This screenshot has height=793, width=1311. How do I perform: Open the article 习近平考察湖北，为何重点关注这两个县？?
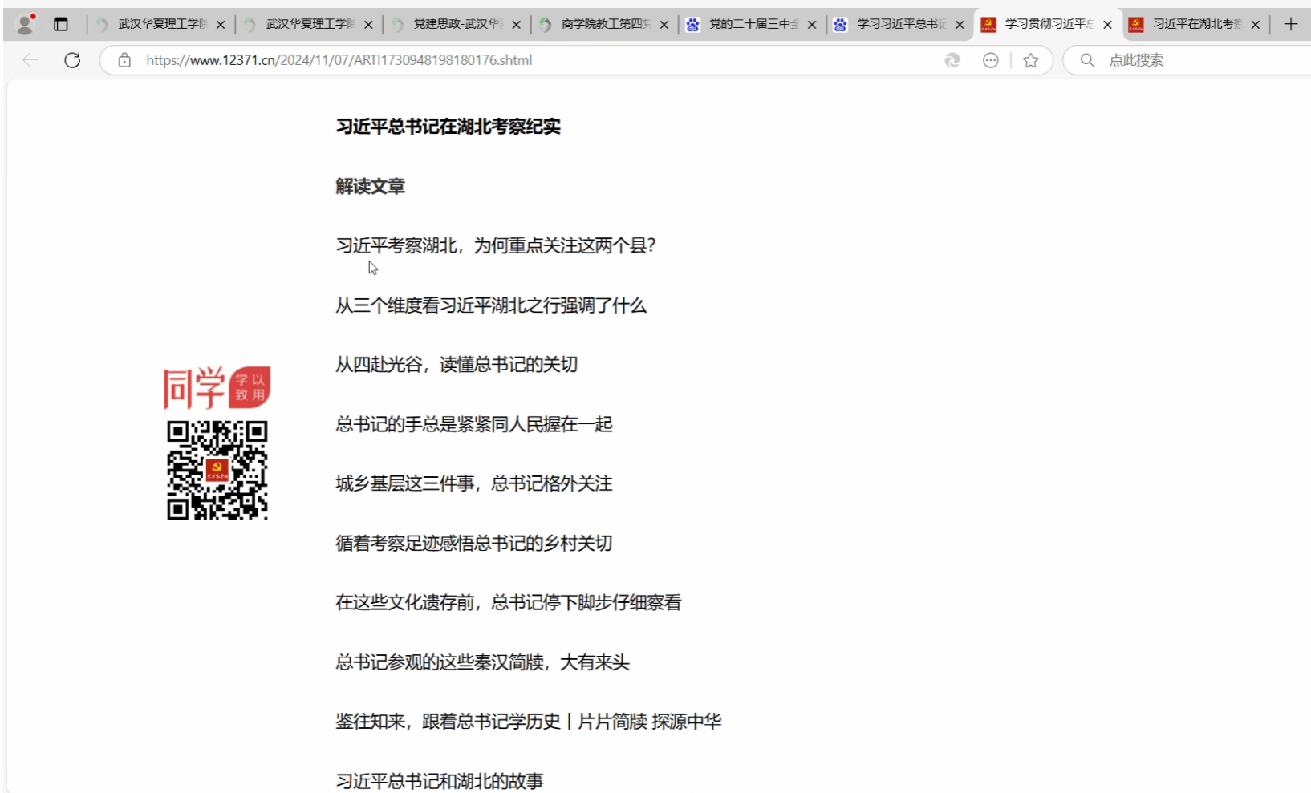(496, 245)
